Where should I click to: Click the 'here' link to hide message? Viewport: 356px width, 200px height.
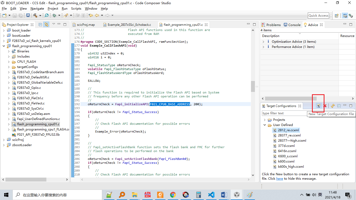[280, 179]
